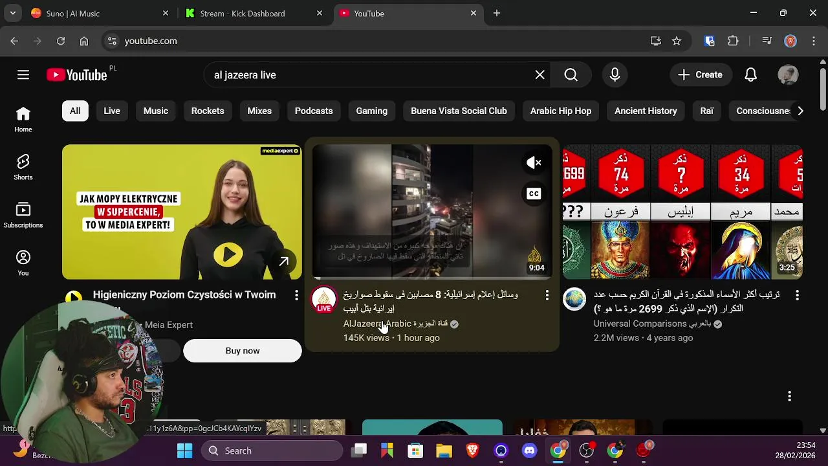Viewport: 828px width, 466px height.
Task: Open the Create menu
Action: [699, 75]
